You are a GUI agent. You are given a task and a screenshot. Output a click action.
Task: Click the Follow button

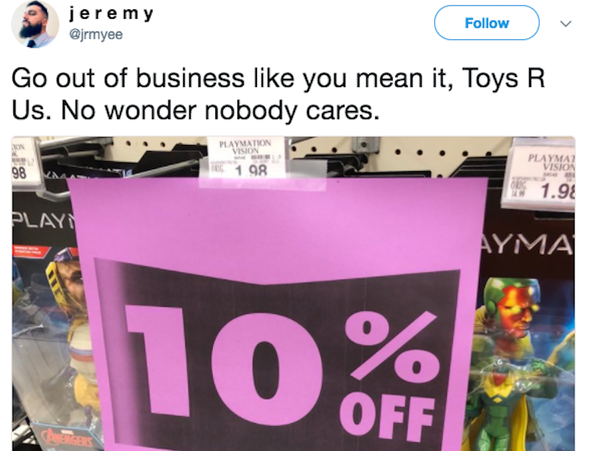tap(486, 23)
